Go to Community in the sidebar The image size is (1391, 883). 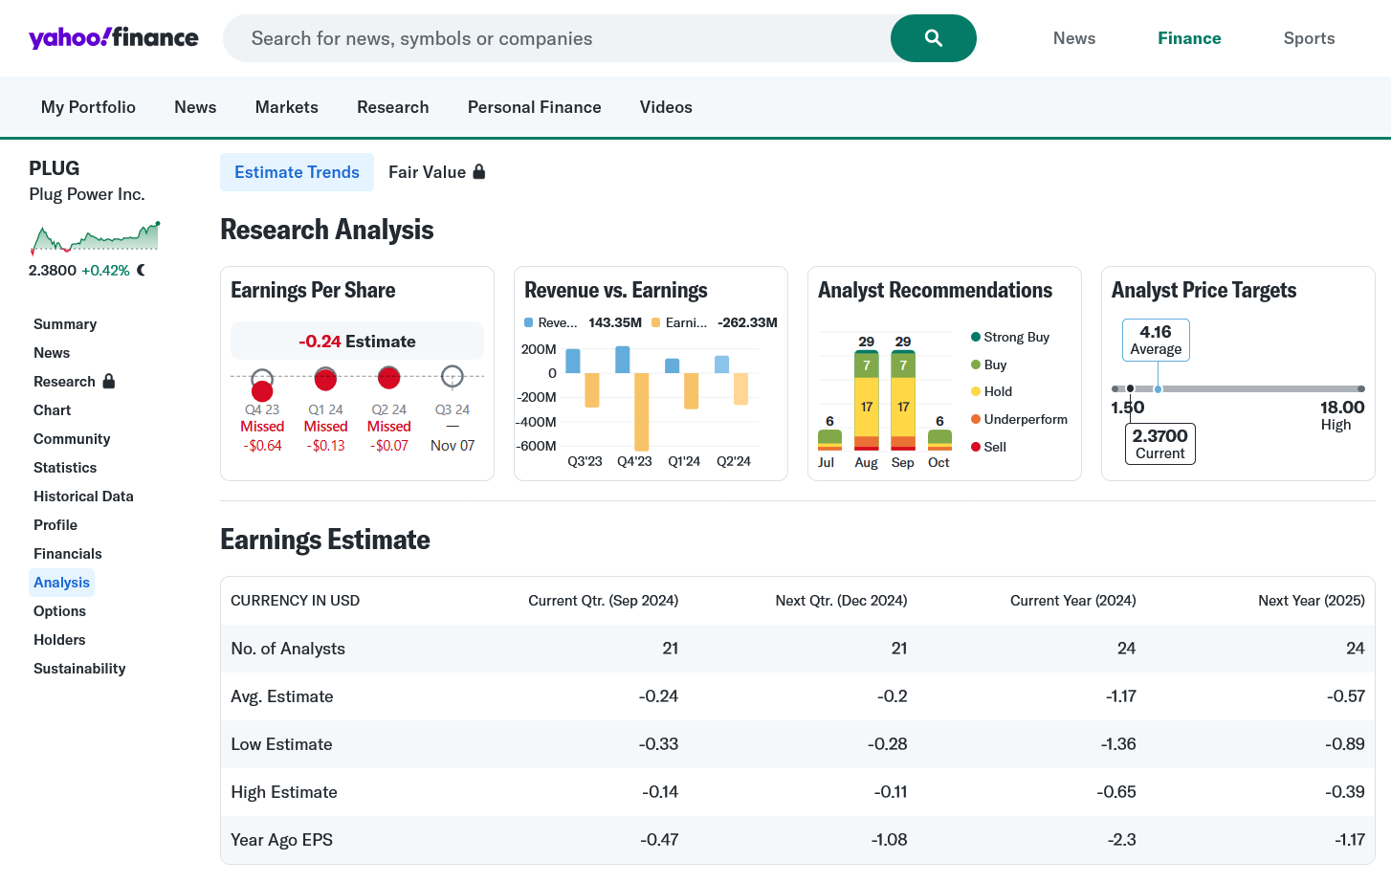pyautogui.click(x=72, y=439)
